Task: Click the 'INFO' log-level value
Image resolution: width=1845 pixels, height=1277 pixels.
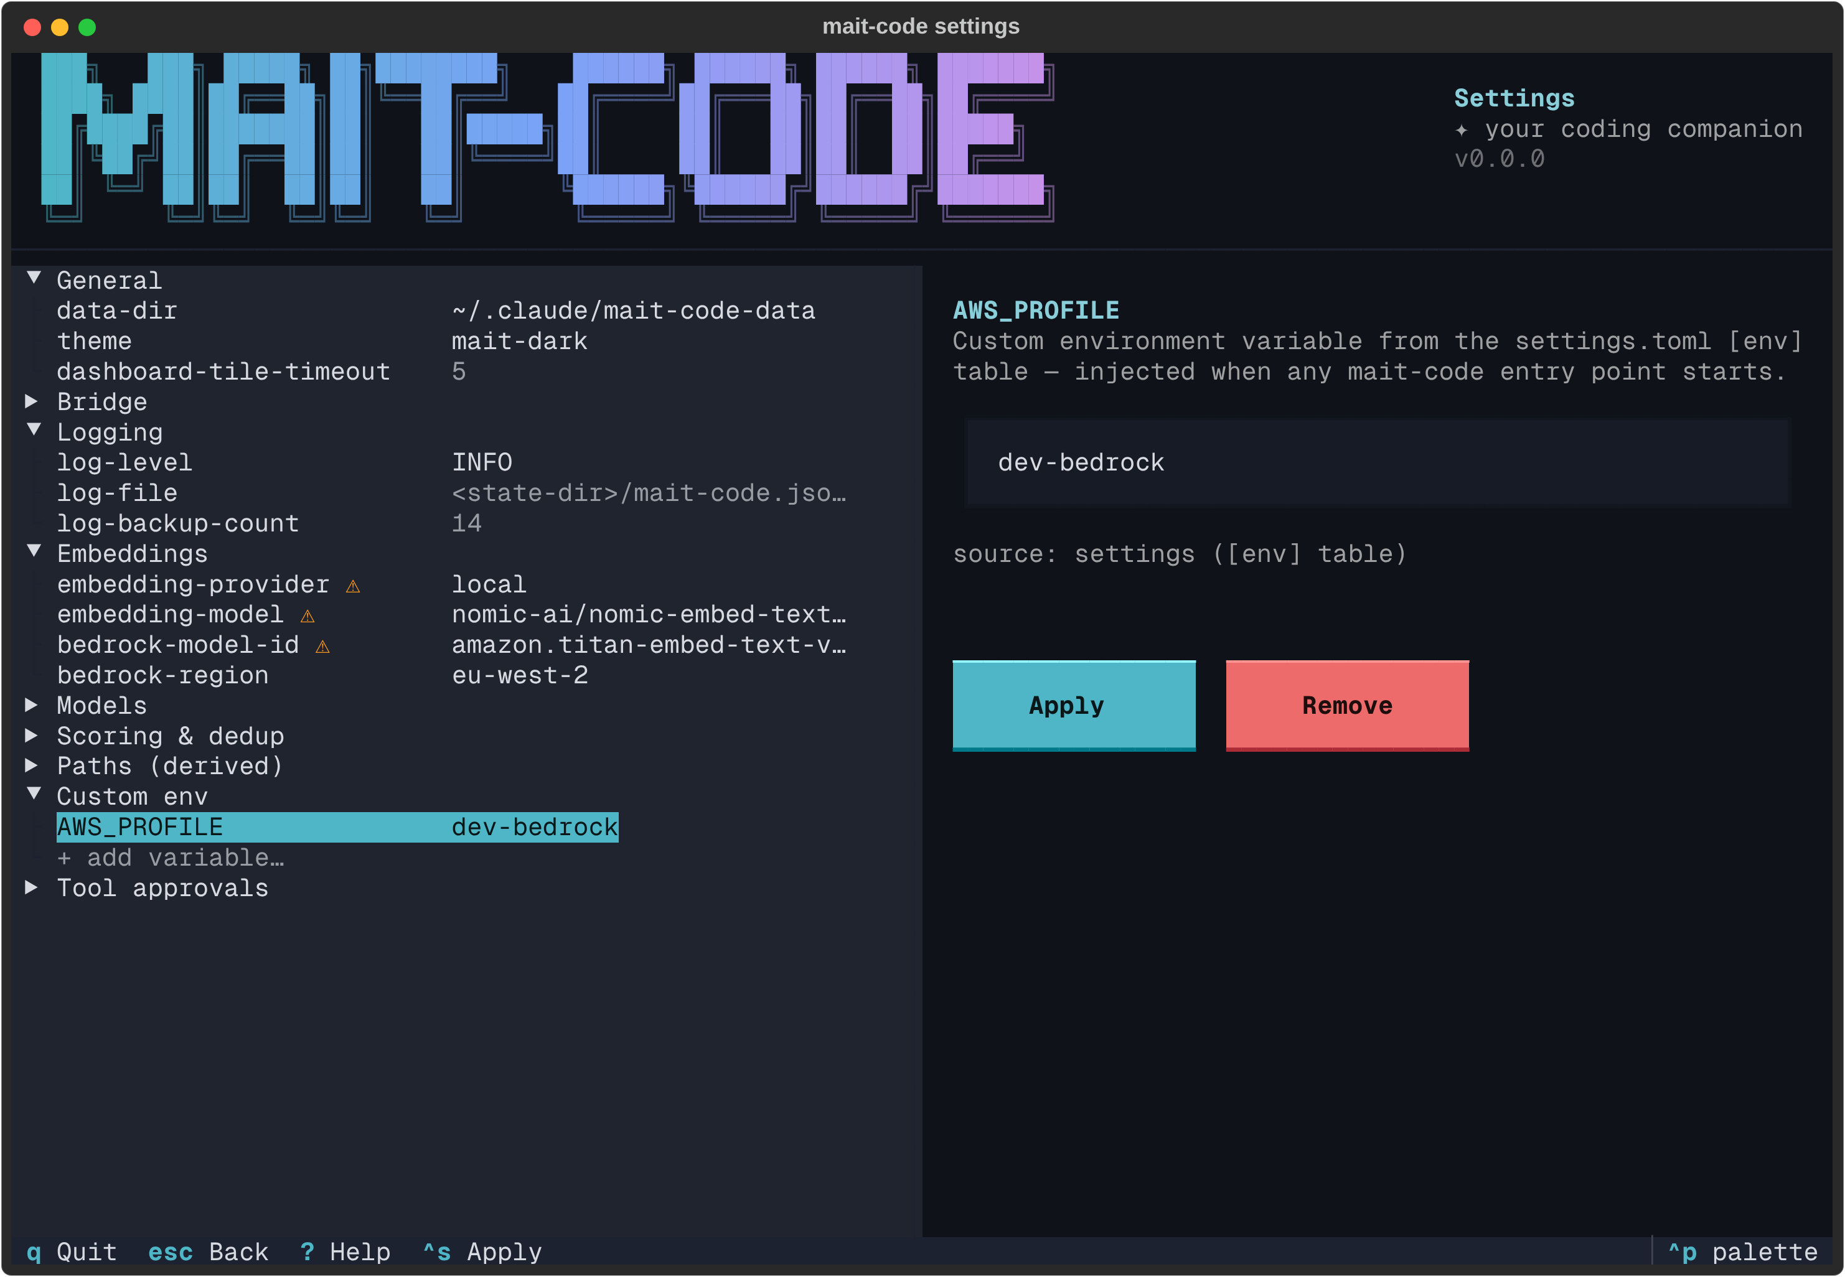Action: pyautogui.click(x=482, y=462)
